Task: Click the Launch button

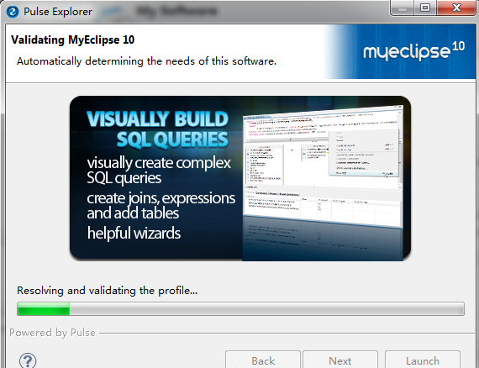Action: 423,360
